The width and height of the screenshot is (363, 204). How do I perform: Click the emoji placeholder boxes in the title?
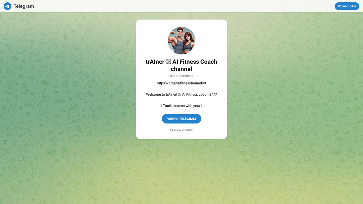pyautogui.click(x=168, y=62)
